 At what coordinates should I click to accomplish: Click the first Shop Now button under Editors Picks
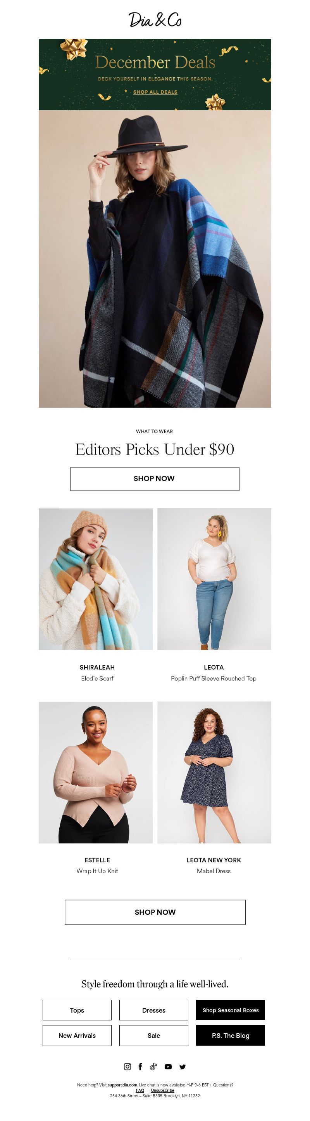coord(155,479)
